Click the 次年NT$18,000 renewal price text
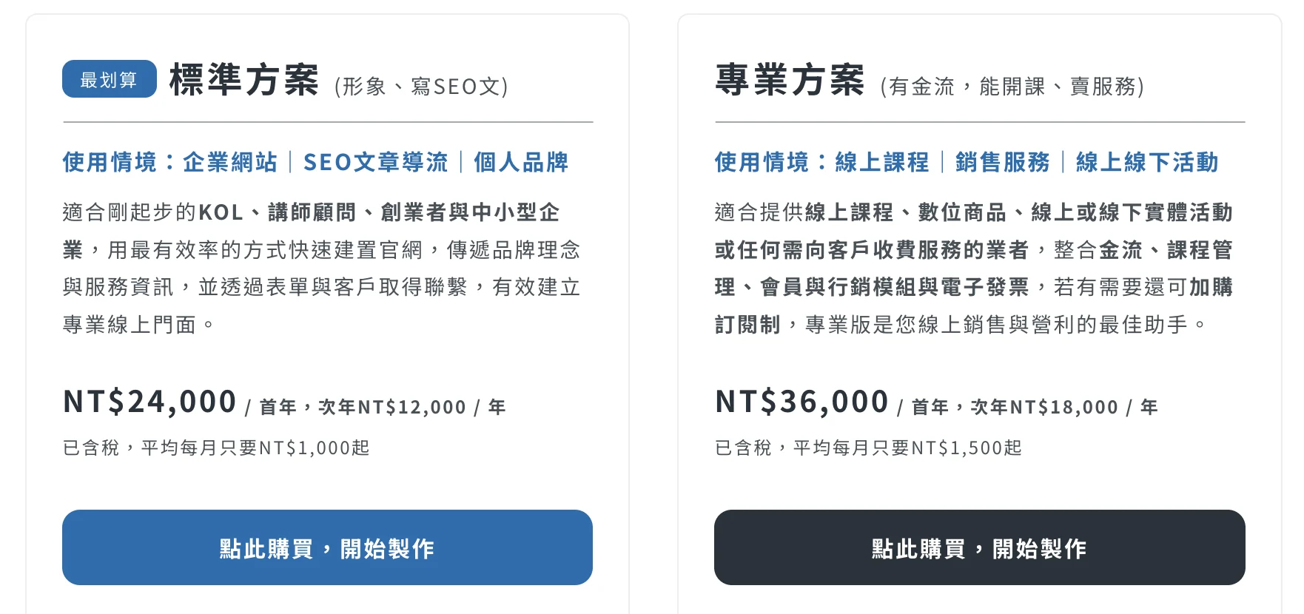The height and width of the screenshot is (614, 1304). pos(1044,407)
